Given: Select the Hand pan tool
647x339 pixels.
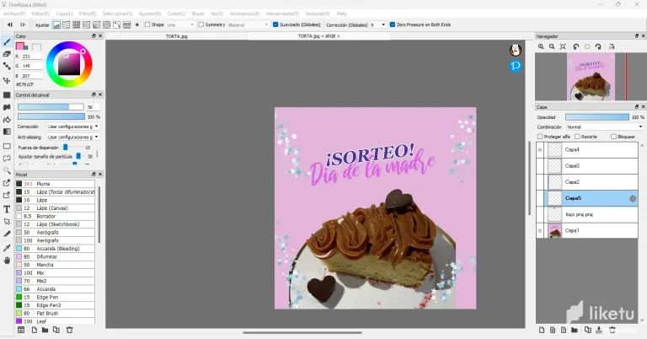Looking at the screenshot, I should [7, 260].
